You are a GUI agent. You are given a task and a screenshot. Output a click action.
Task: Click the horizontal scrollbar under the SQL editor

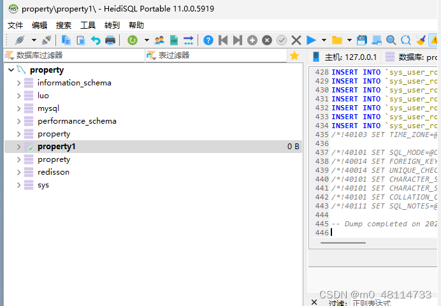(x=343, y=243)
